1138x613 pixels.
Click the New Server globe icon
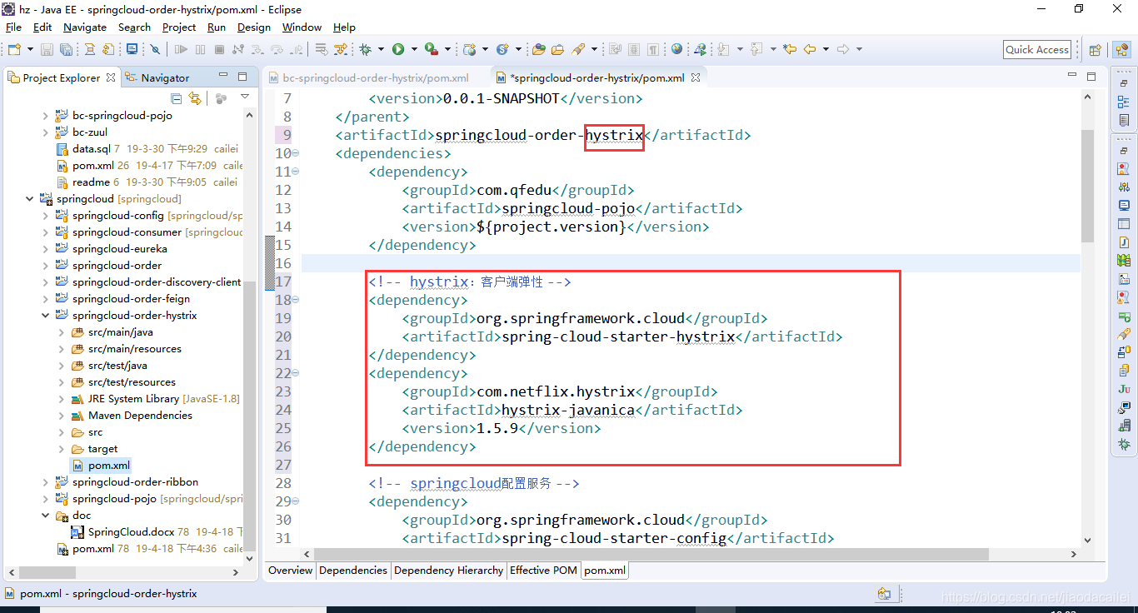[x=469, y=49]
